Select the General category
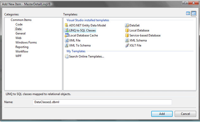Screen dimensions: 200x122 coord(20,34)
